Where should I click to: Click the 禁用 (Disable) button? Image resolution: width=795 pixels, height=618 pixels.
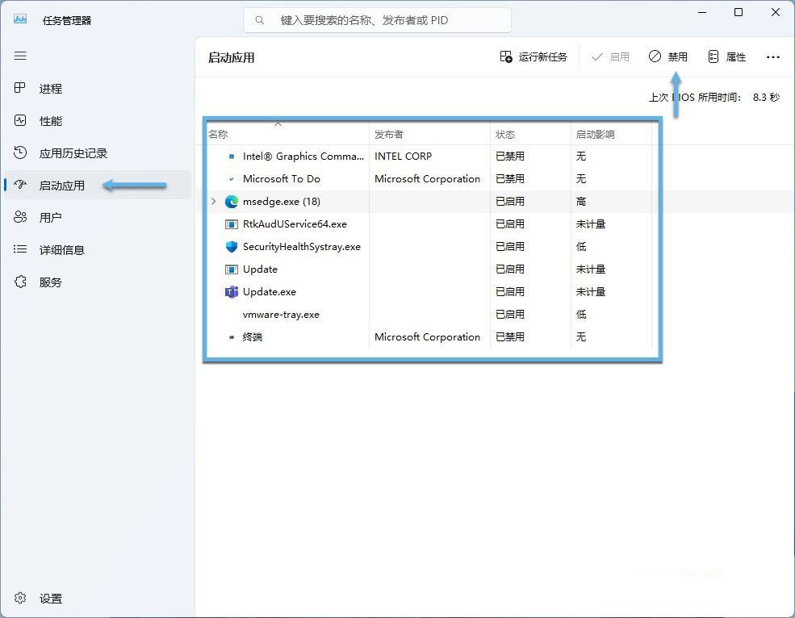(x=668, y=56)
